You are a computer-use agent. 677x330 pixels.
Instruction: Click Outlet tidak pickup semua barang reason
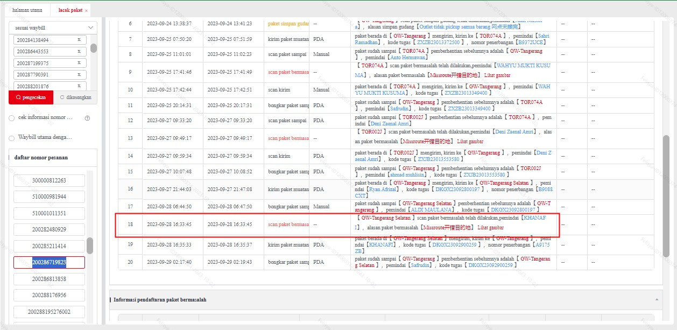tap(469, 26)
